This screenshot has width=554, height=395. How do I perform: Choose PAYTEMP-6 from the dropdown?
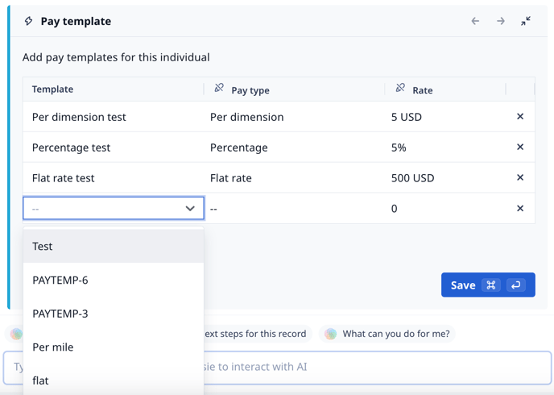(x=113, y=281)
